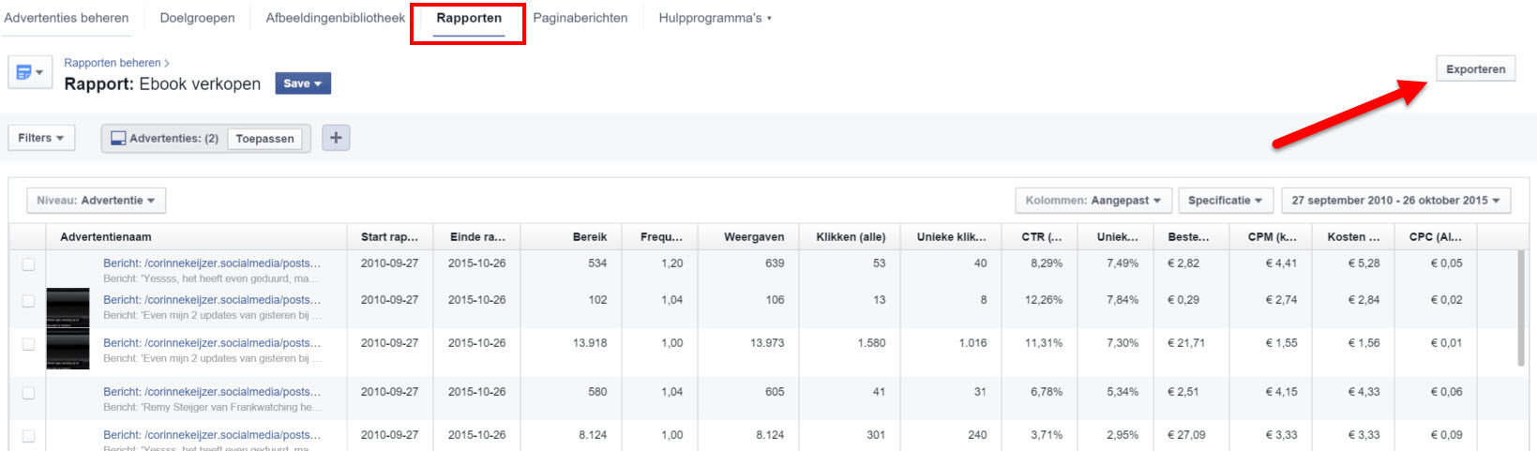Click the vertical scrollbar of the table

click(x=1521, y=308)
